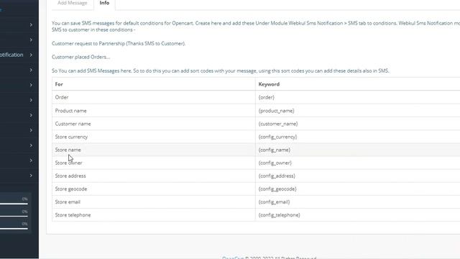Viewport: 460px width, 259px height.
Task: Click the 'Store name' row label
Action: pos(68,150)
